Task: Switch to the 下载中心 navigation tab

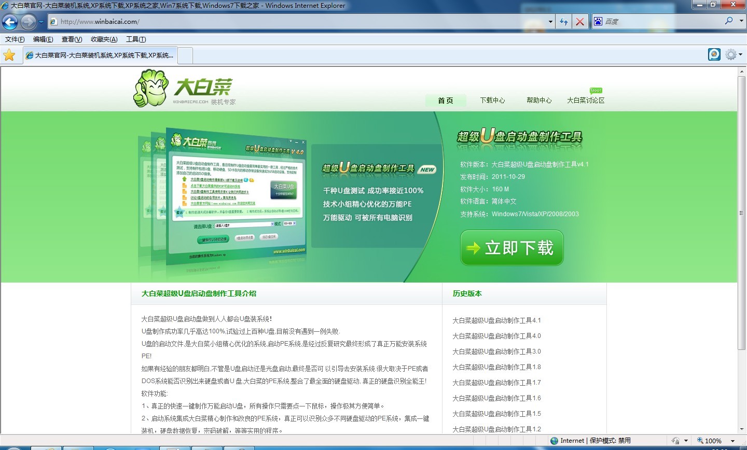Action: point(492,101)
